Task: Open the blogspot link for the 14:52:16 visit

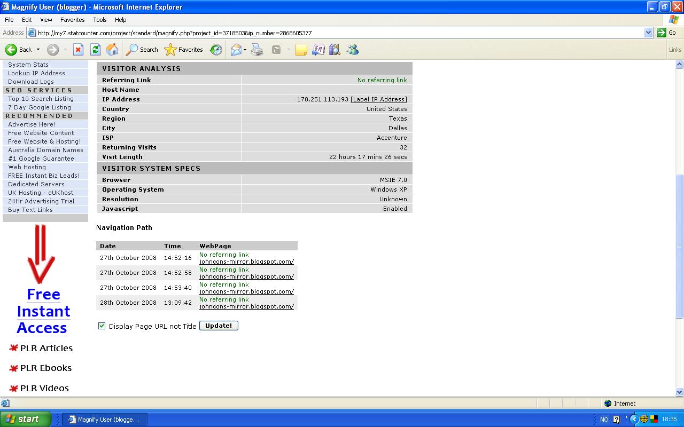Action: click(x=246, y=262)
